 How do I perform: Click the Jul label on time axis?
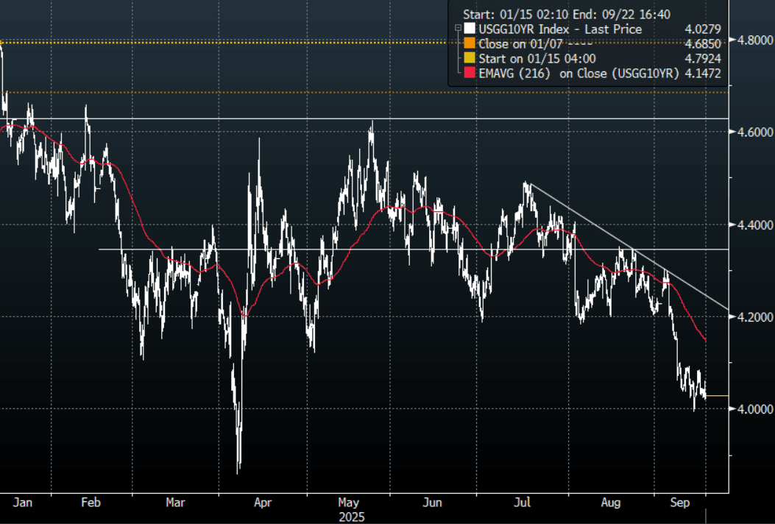[x=523, y=503]
